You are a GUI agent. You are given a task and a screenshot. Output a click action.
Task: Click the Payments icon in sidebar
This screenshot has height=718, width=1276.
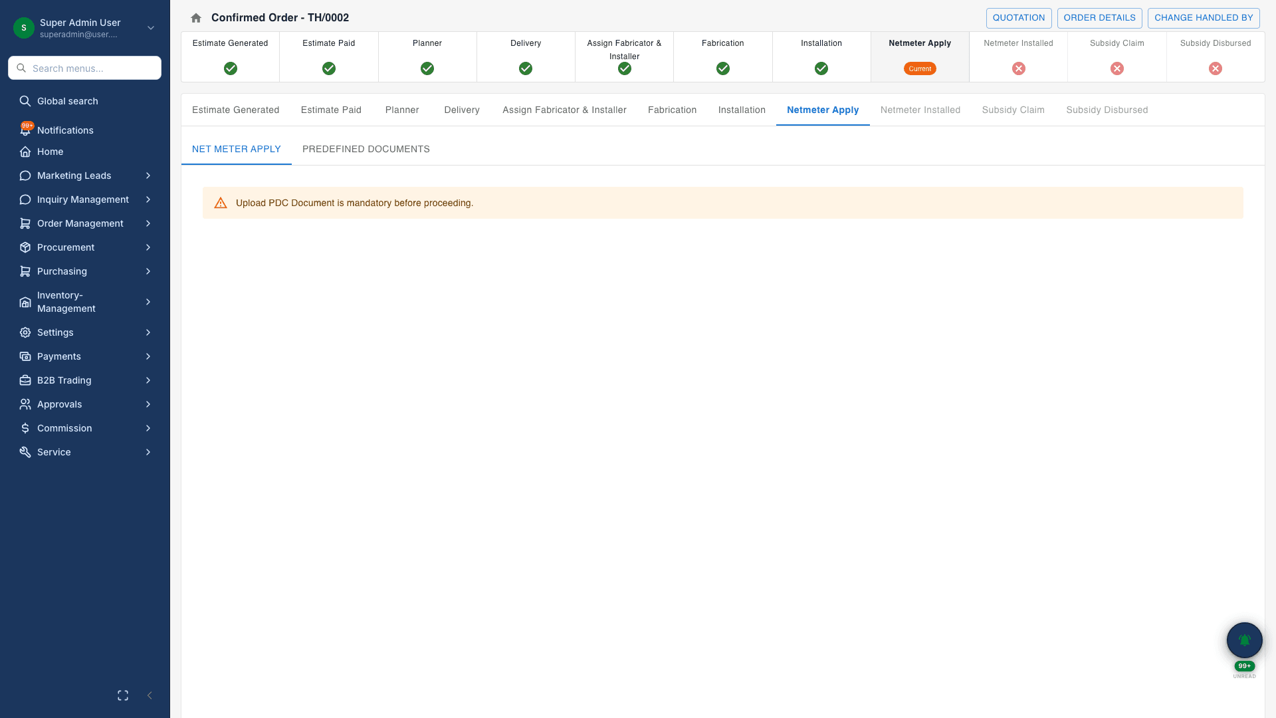(25, 356)
